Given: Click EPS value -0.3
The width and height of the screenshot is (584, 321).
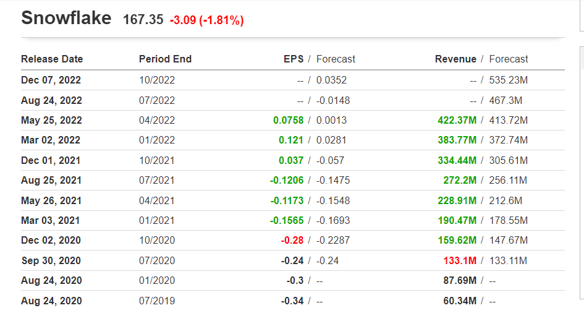Looking at the screenshot, I should [x=295, y=280].
